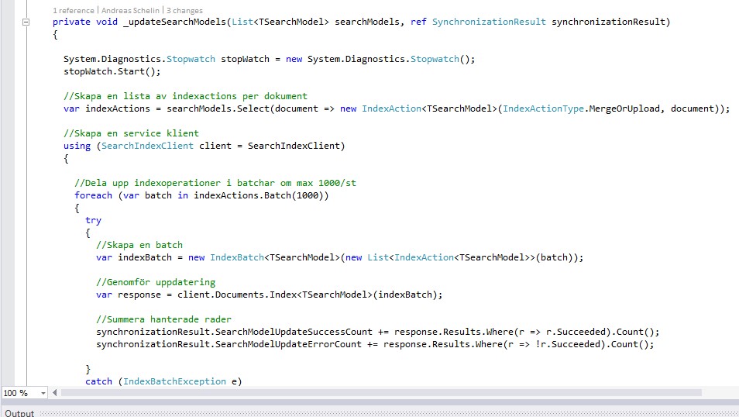Viewport: 739px width, 417px height.
Task: Click the horizontal scrollbar thumb
Action: point(381,392)
